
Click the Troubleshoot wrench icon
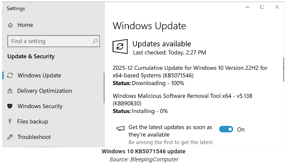click(x=10, y=137)
